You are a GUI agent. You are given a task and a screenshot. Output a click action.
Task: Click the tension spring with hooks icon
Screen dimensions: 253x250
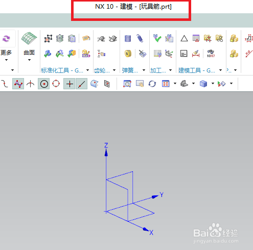click(140, 38)
